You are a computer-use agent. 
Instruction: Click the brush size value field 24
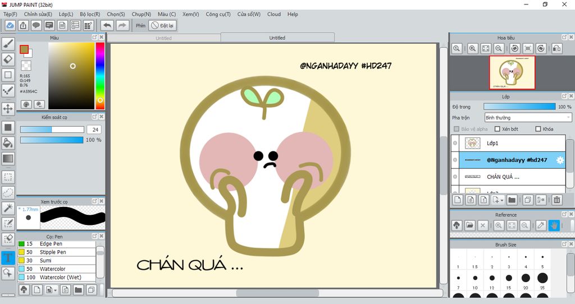94,130
